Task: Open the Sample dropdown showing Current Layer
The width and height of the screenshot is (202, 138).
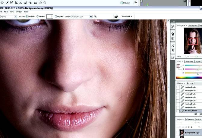Action: tap(82, 17)
